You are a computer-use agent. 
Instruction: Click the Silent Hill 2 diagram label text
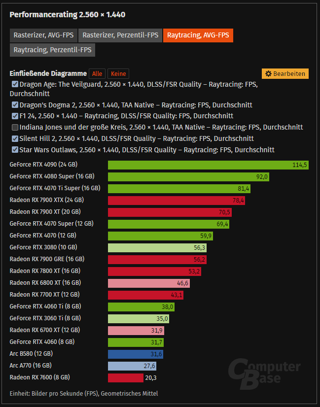click(x=137, y=138)
